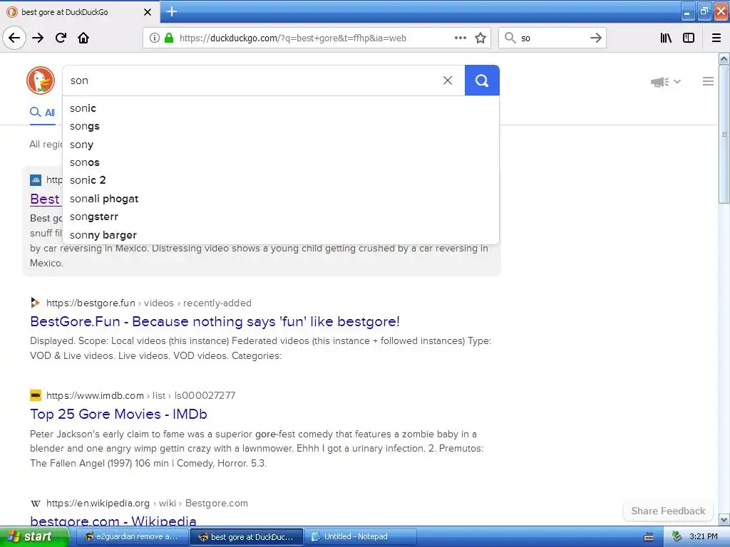This screenshot has width=730, height=547.
Task: Choose suggestion 'sonali phogat'
Action: point(281,199)
